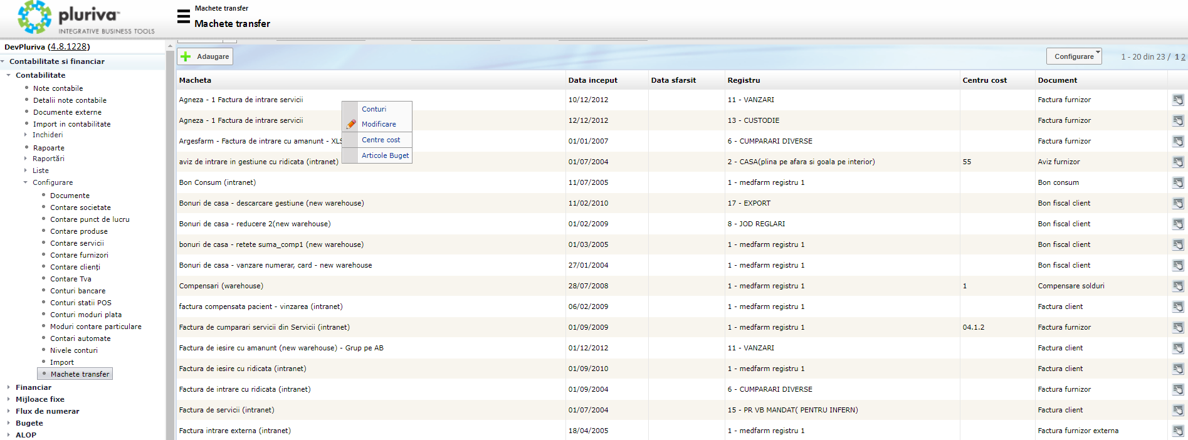
Task: Click the hamburger menu icon
Action: click(x=183, y=17)
